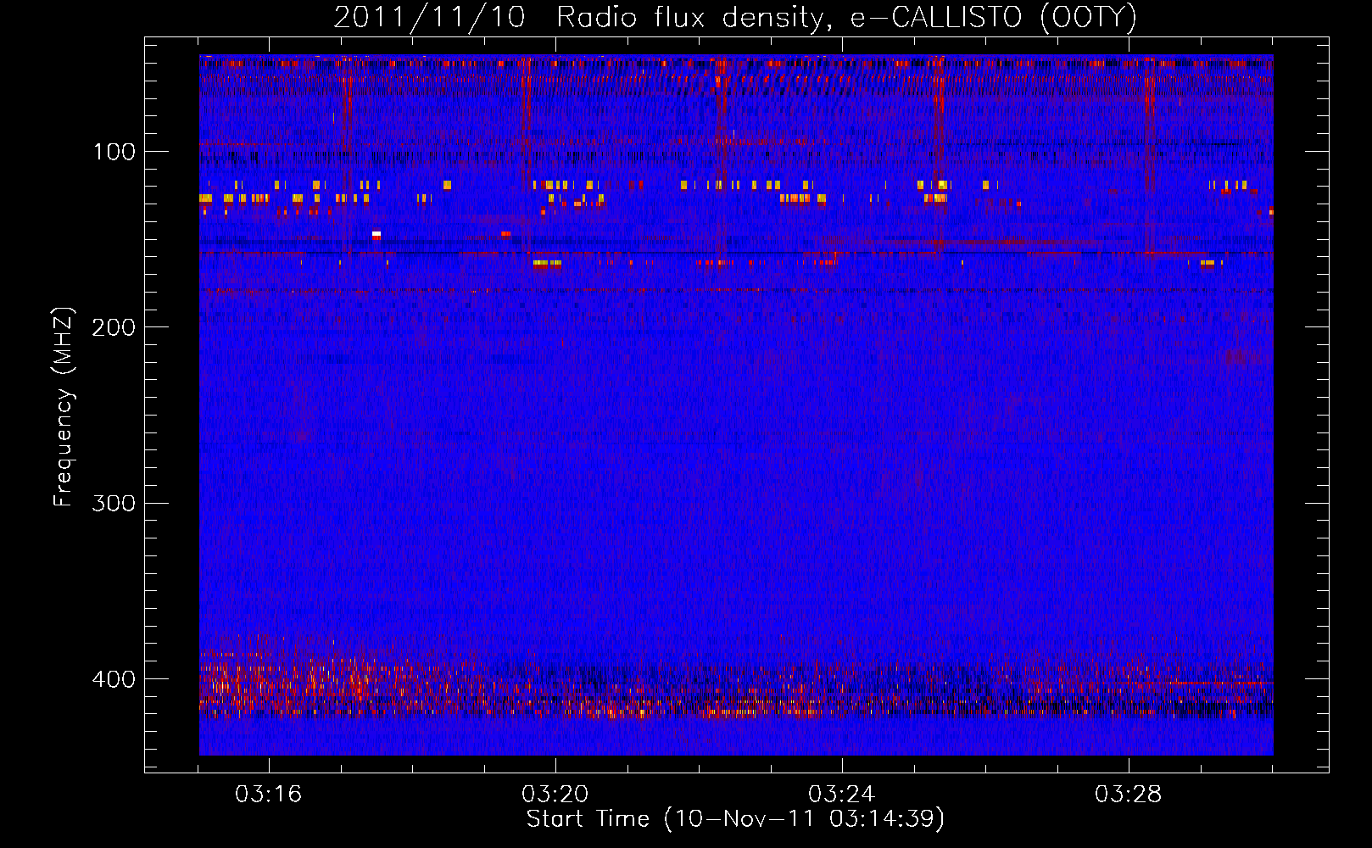The image size is (1372, 848).
Task: Select the 'Frequency (MHZ)' y-axis label
Action: tap(64, 407)
